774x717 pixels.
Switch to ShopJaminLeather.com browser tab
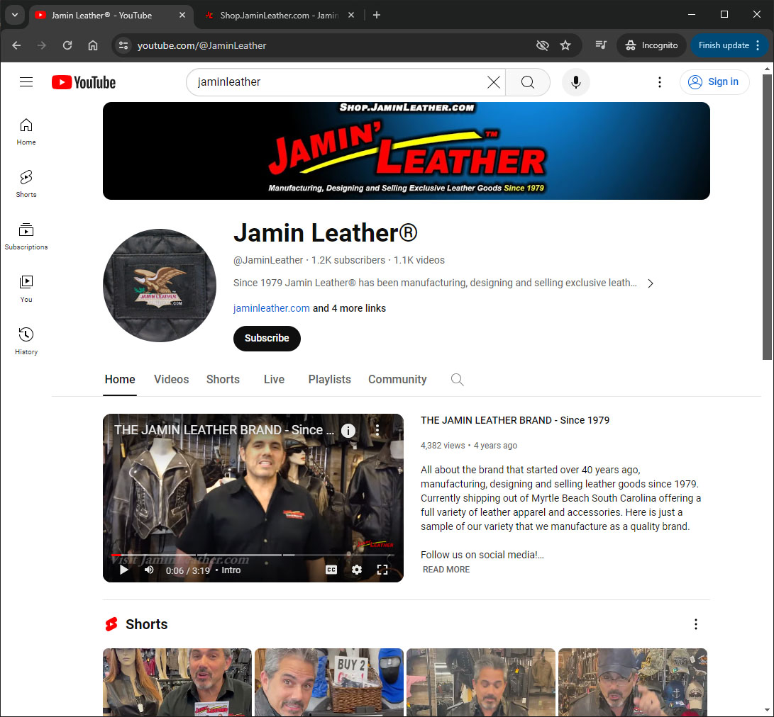click(x=278, y=16)
